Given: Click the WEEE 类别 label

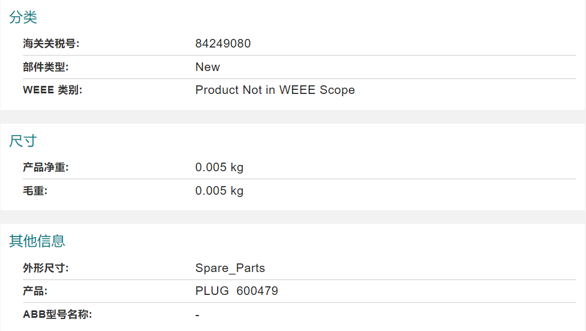Looking at the screenshot, I should click(x=52, y=90).
